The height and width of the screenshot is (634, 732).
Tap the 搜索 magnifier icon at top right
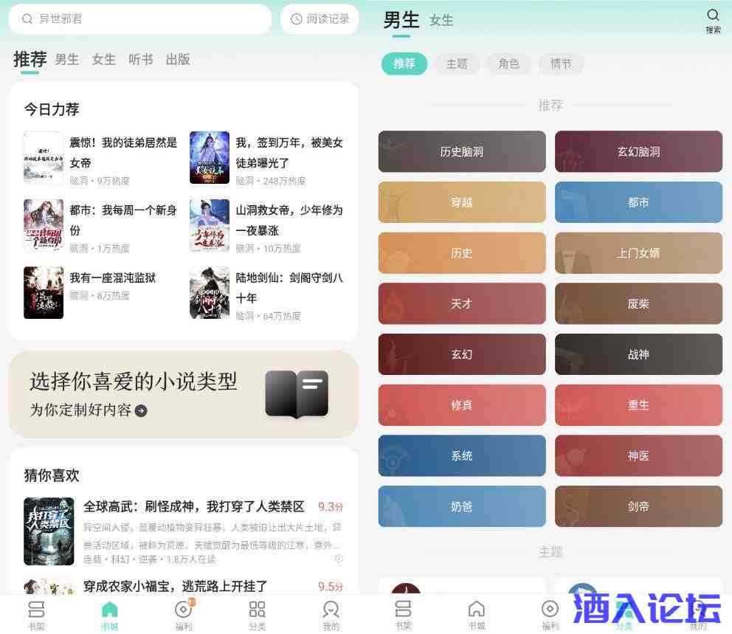click(713, 16)
